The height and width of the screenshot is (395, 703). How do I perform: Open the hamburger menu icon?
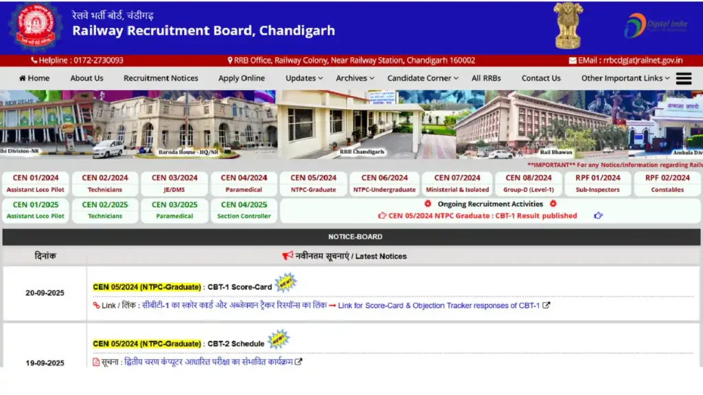(x=684, y=78)
